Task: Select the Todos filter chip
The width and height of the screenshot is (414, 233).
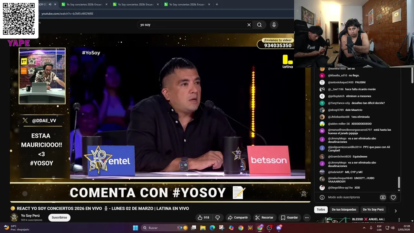Action: tap(321, 210)
